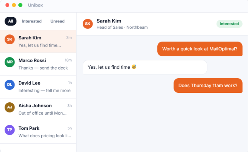Image resolution: width=248 pixels, height=152 pixels.
Task: Click Sarah Kim name in conversation header
Action: [x=109, y=21]
